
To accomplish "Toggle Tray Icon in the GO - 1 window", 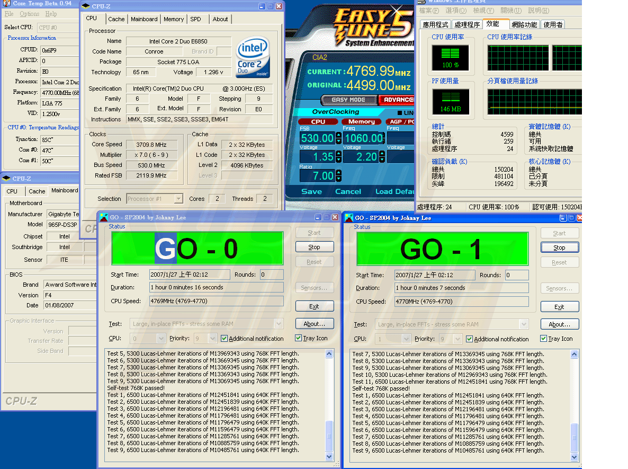I will coord(543,338).
